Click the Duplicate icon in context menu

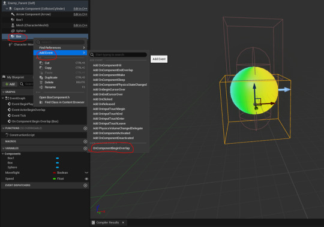point(41,77)
